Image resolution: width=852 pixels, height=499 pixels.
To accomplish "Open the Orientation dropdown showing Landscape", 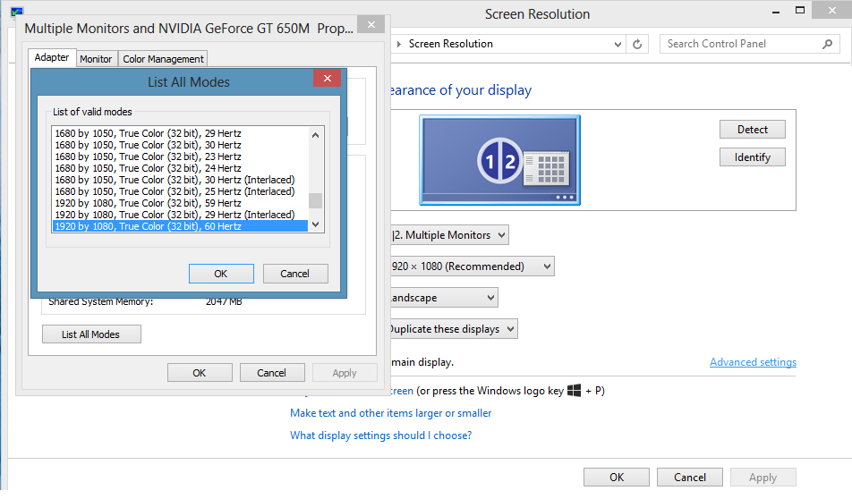I will (444, 298).
